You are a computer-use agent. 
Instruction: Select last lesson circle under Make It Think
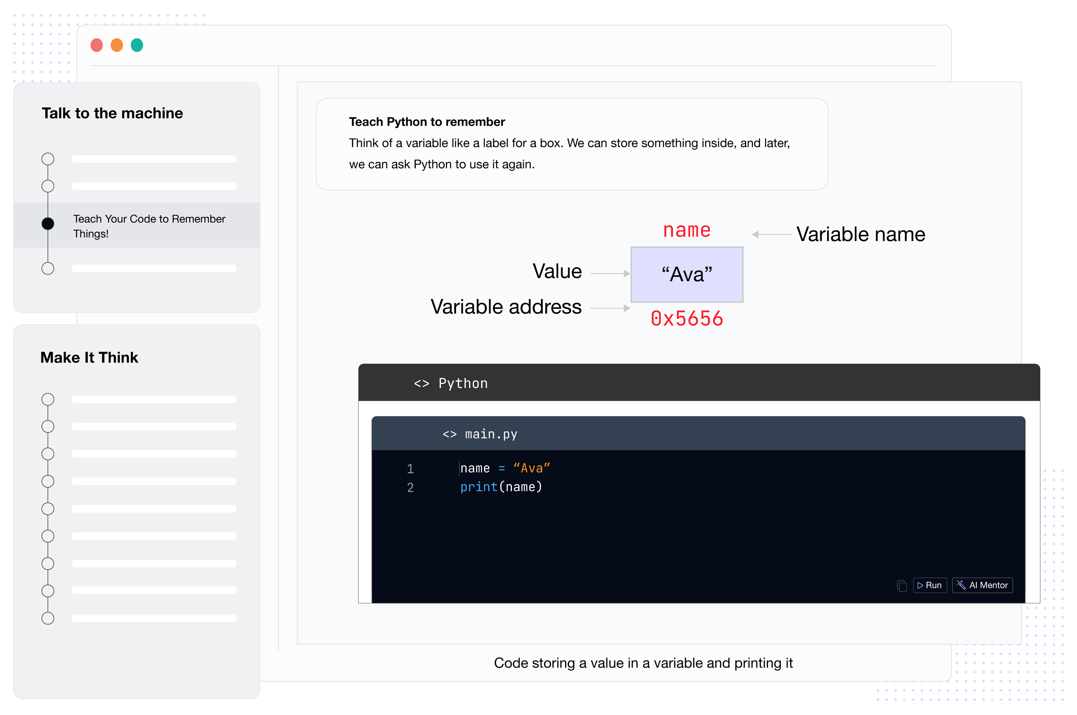pos(48,618)
